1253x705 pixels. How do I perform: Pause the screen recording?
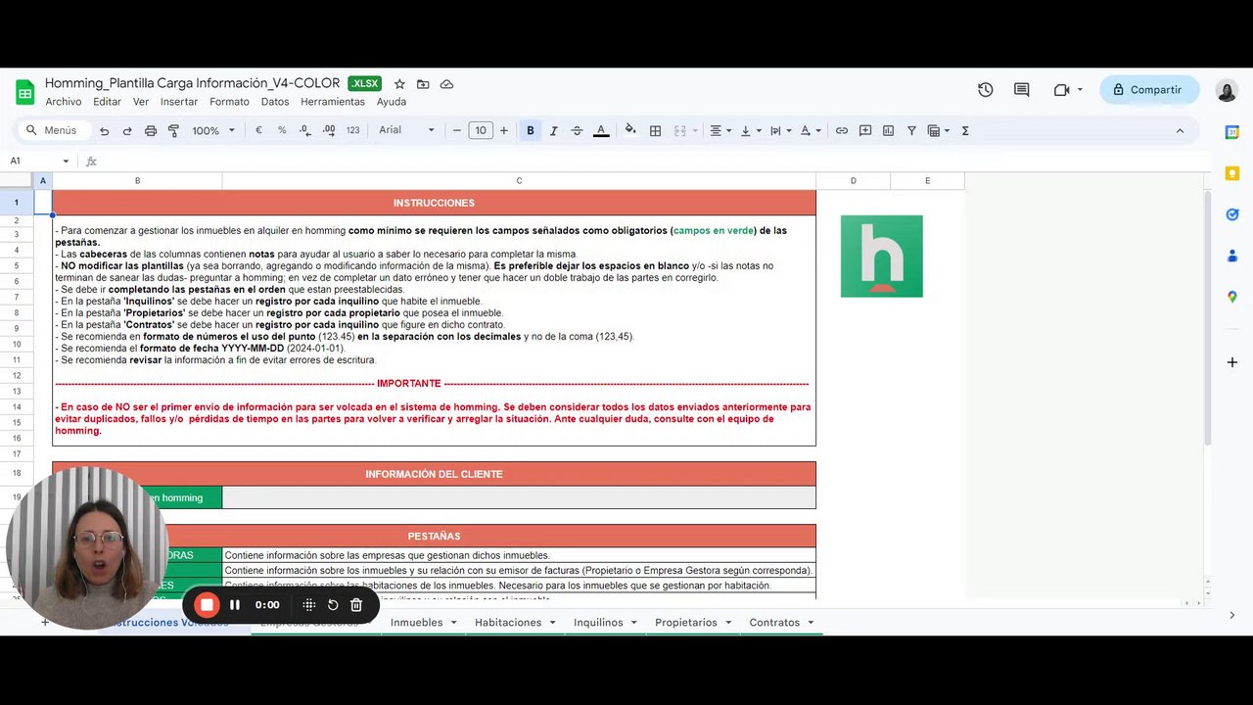(235, 605)
